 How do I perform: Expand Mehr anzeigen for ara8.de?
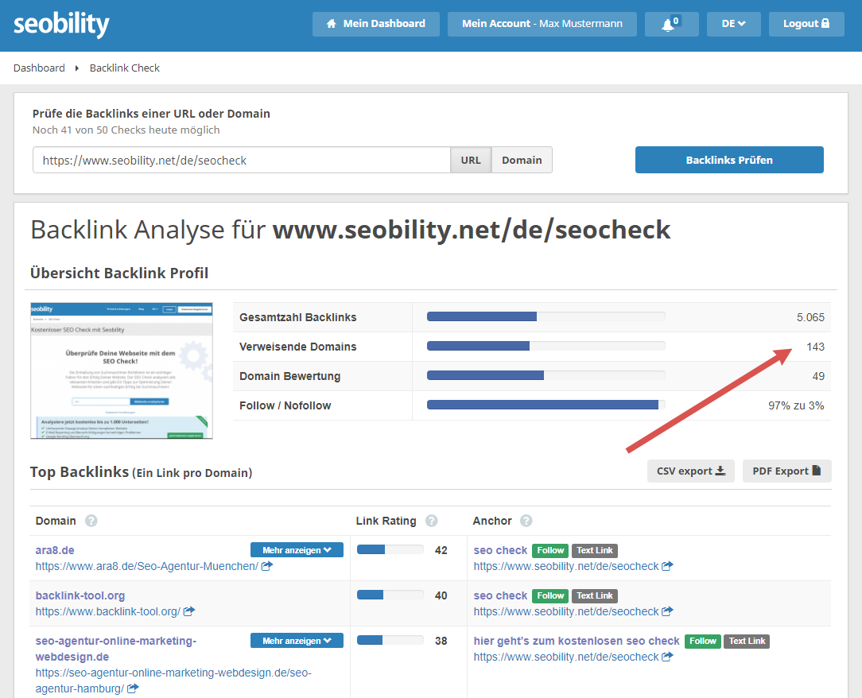point(297,549)
